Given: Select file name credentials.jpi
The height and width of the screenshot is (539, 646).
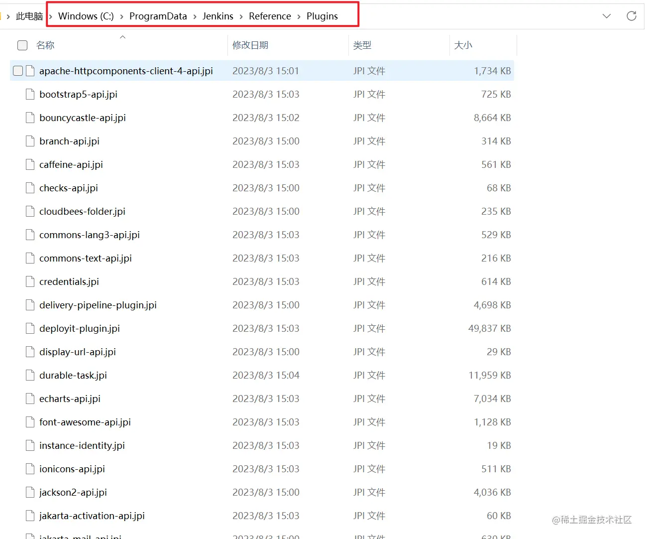Looking at the screenshot, I should pos(69,281).
